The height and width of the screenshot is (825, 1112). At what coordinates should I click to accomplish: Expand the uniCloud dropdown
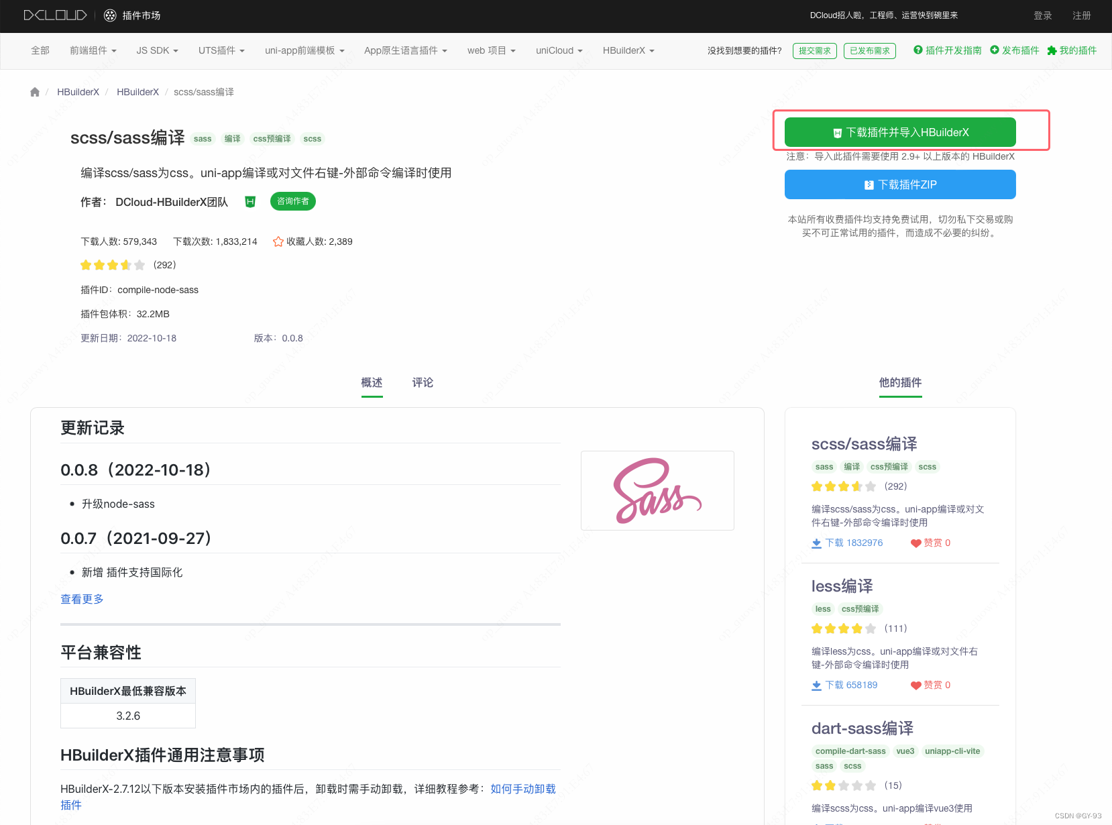click(559, 50)
